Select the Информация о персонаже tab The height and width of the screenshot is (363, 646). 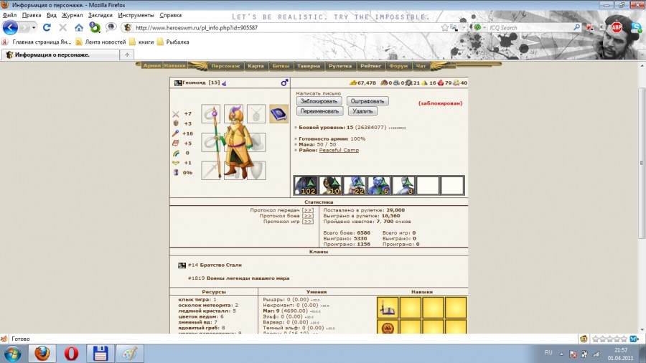coord(60,55)
